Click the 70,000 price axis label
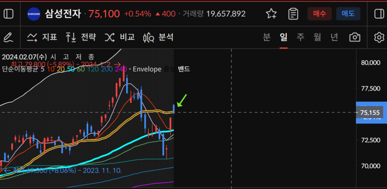This screenshot has height=189, width=387. [370, 166]
